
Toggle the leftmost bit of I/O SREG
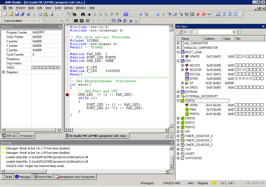tap(236, 87)
